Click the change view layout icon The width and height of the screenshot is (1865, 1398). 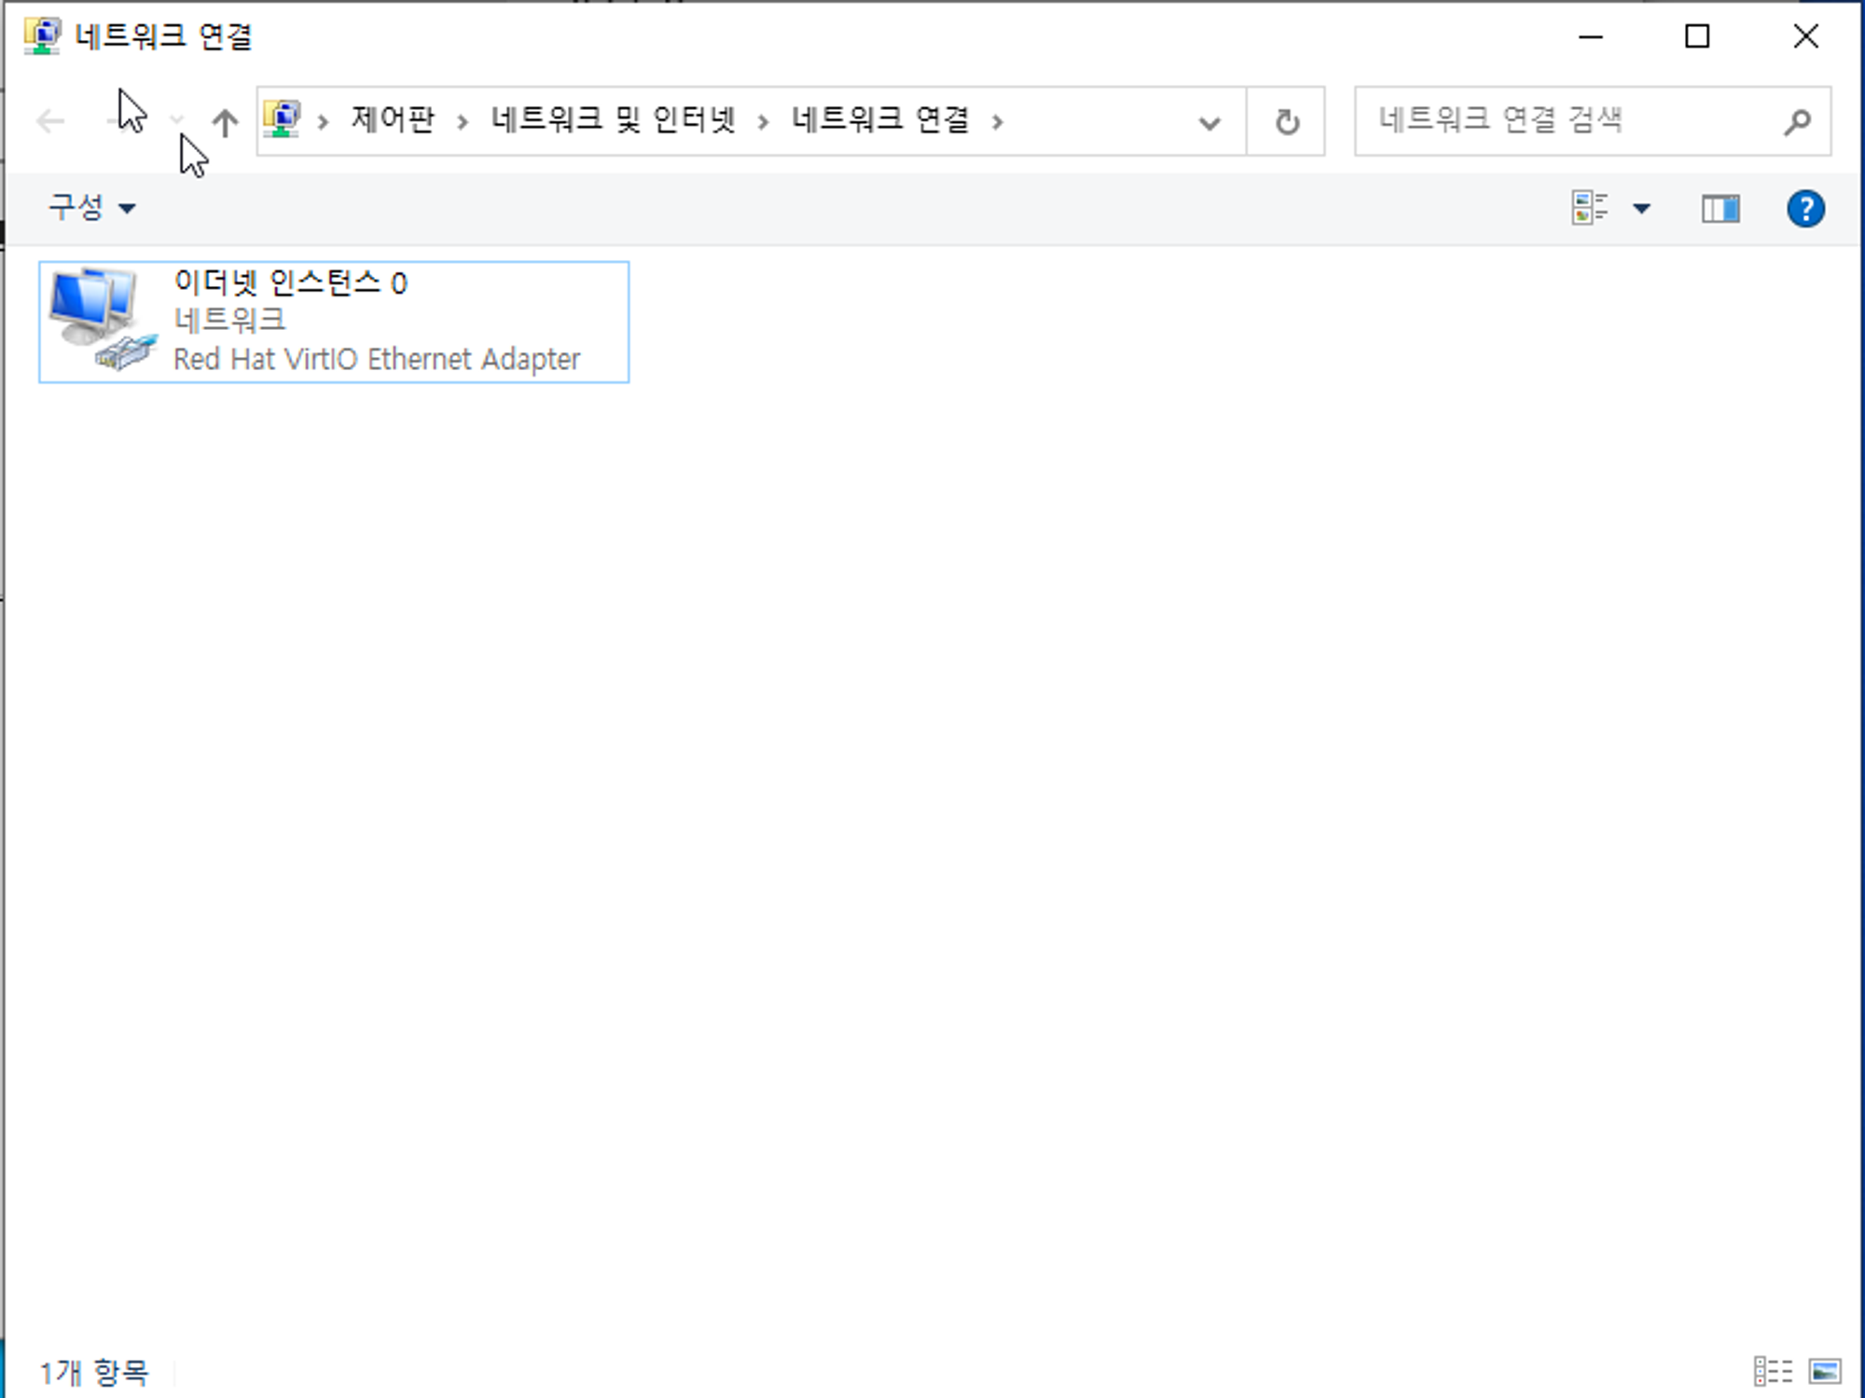(1589, 208)
